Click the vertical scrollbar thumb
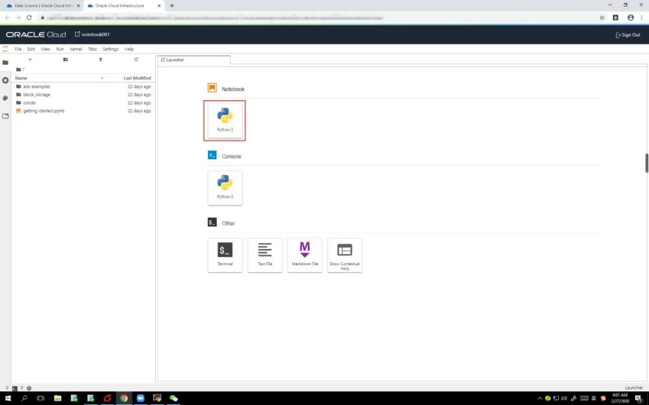649x405 pixels. click(x=647, y=163)
